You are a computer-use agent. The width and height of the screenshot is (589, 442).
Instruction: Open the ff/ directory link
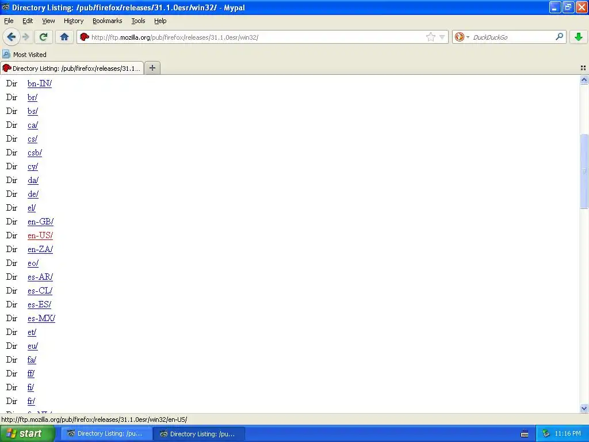click(x=31, y=374)
